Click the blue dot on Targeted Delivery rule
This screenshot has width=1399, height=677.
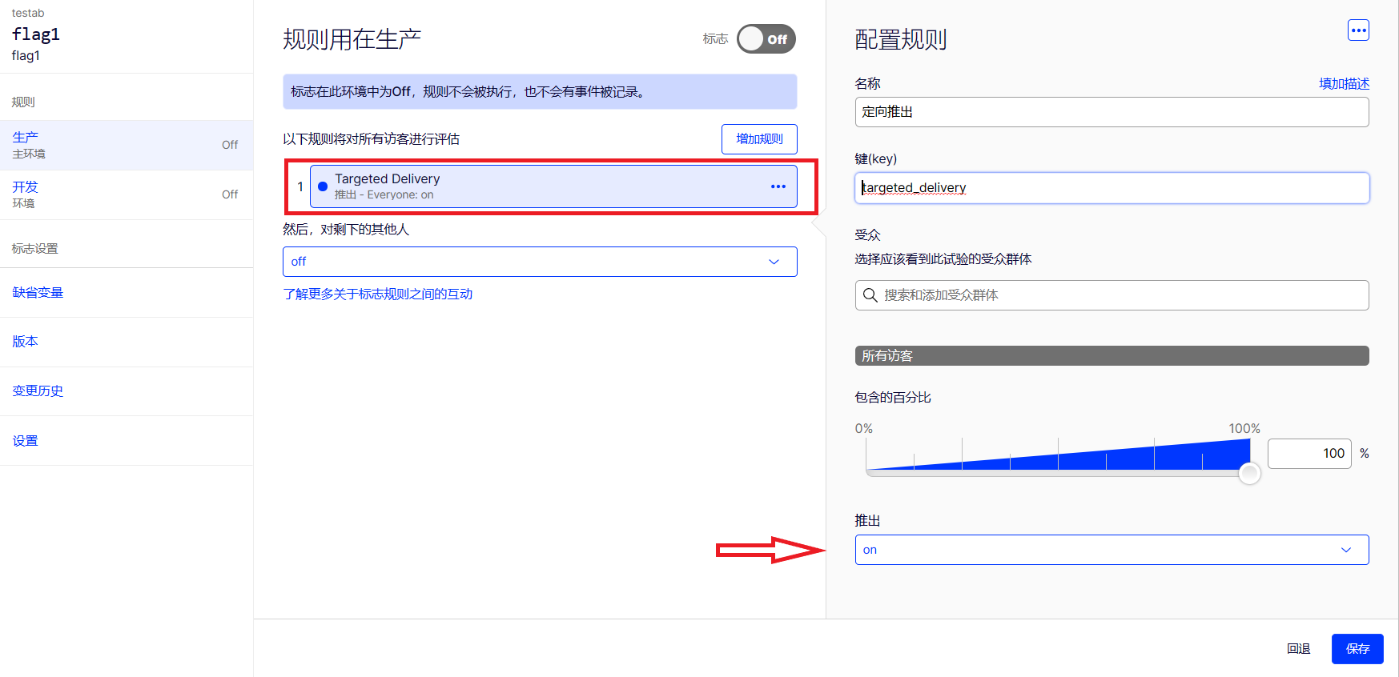pos(323,186)
